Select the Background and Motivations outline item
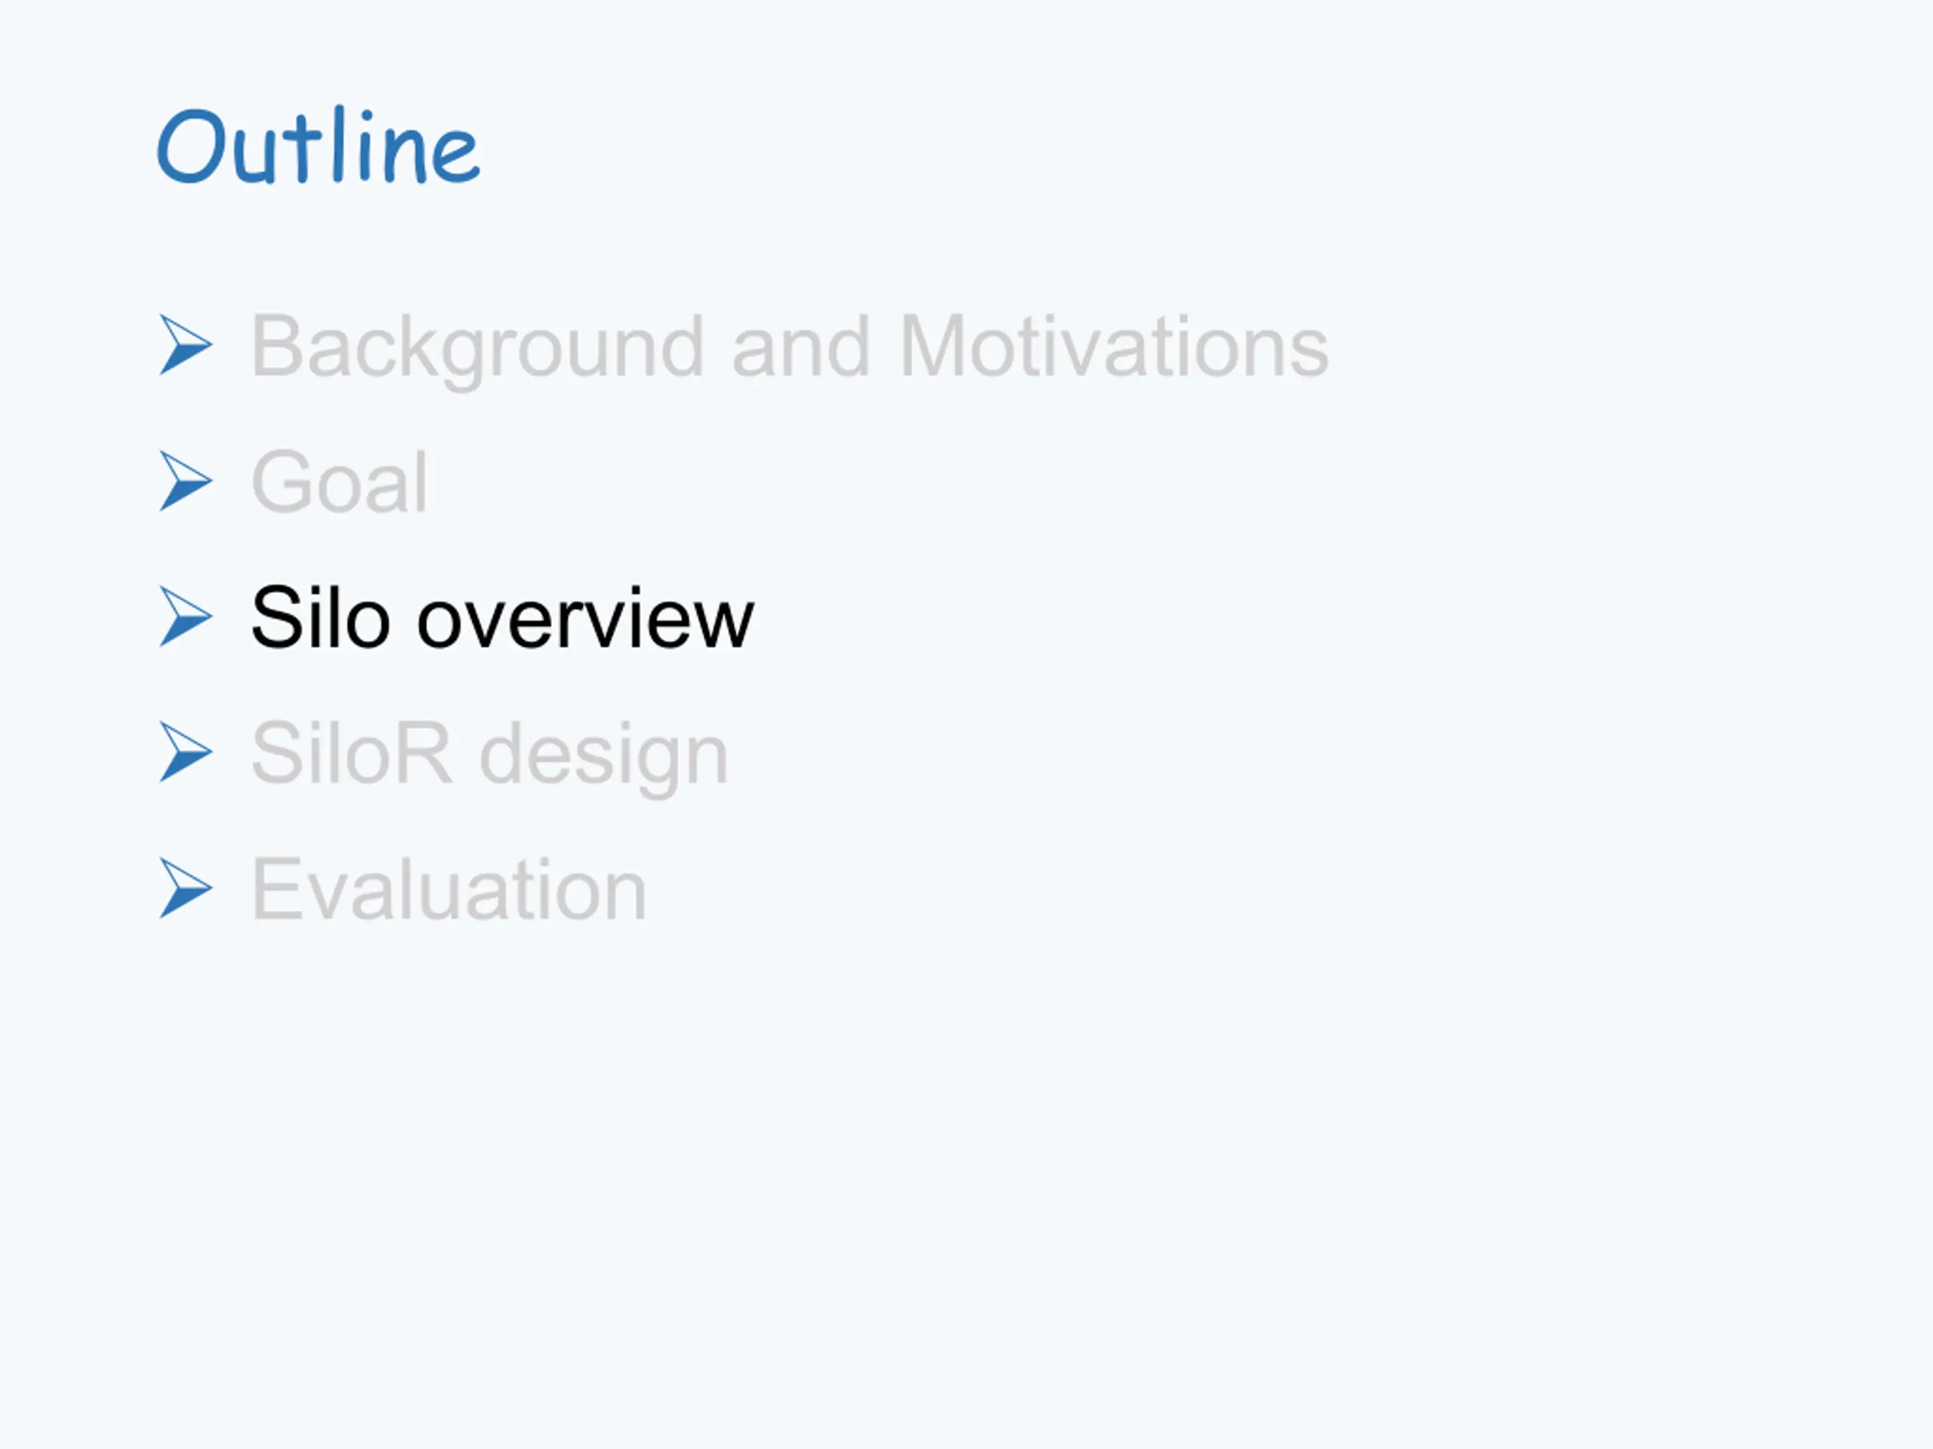The image size is (1933, 1449). (x=790, y=348)
